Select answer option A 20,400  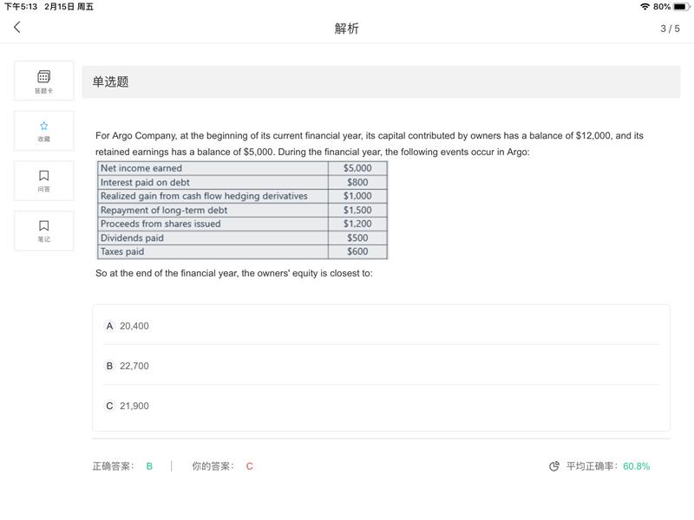click(x=381, y=326)
